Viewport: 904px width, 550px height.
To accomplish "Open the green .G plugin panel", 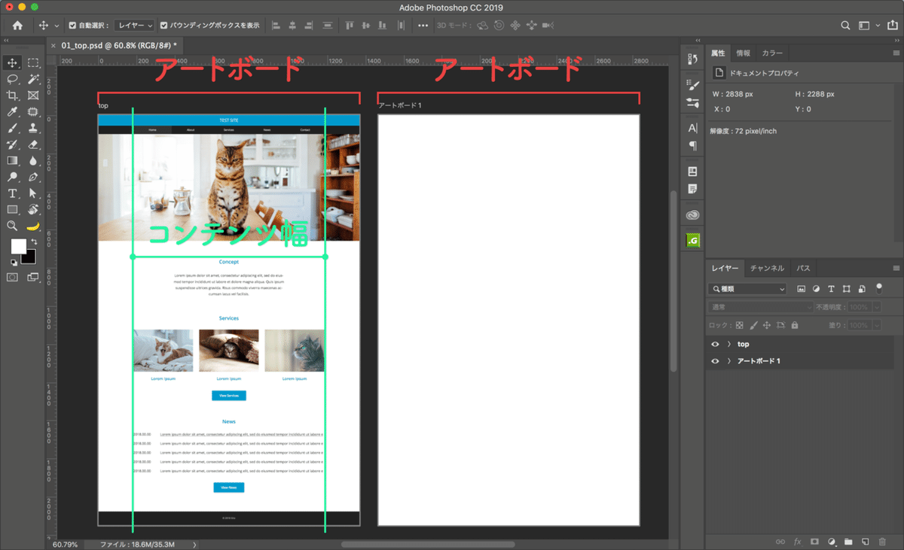I will (x=692, y=241).
